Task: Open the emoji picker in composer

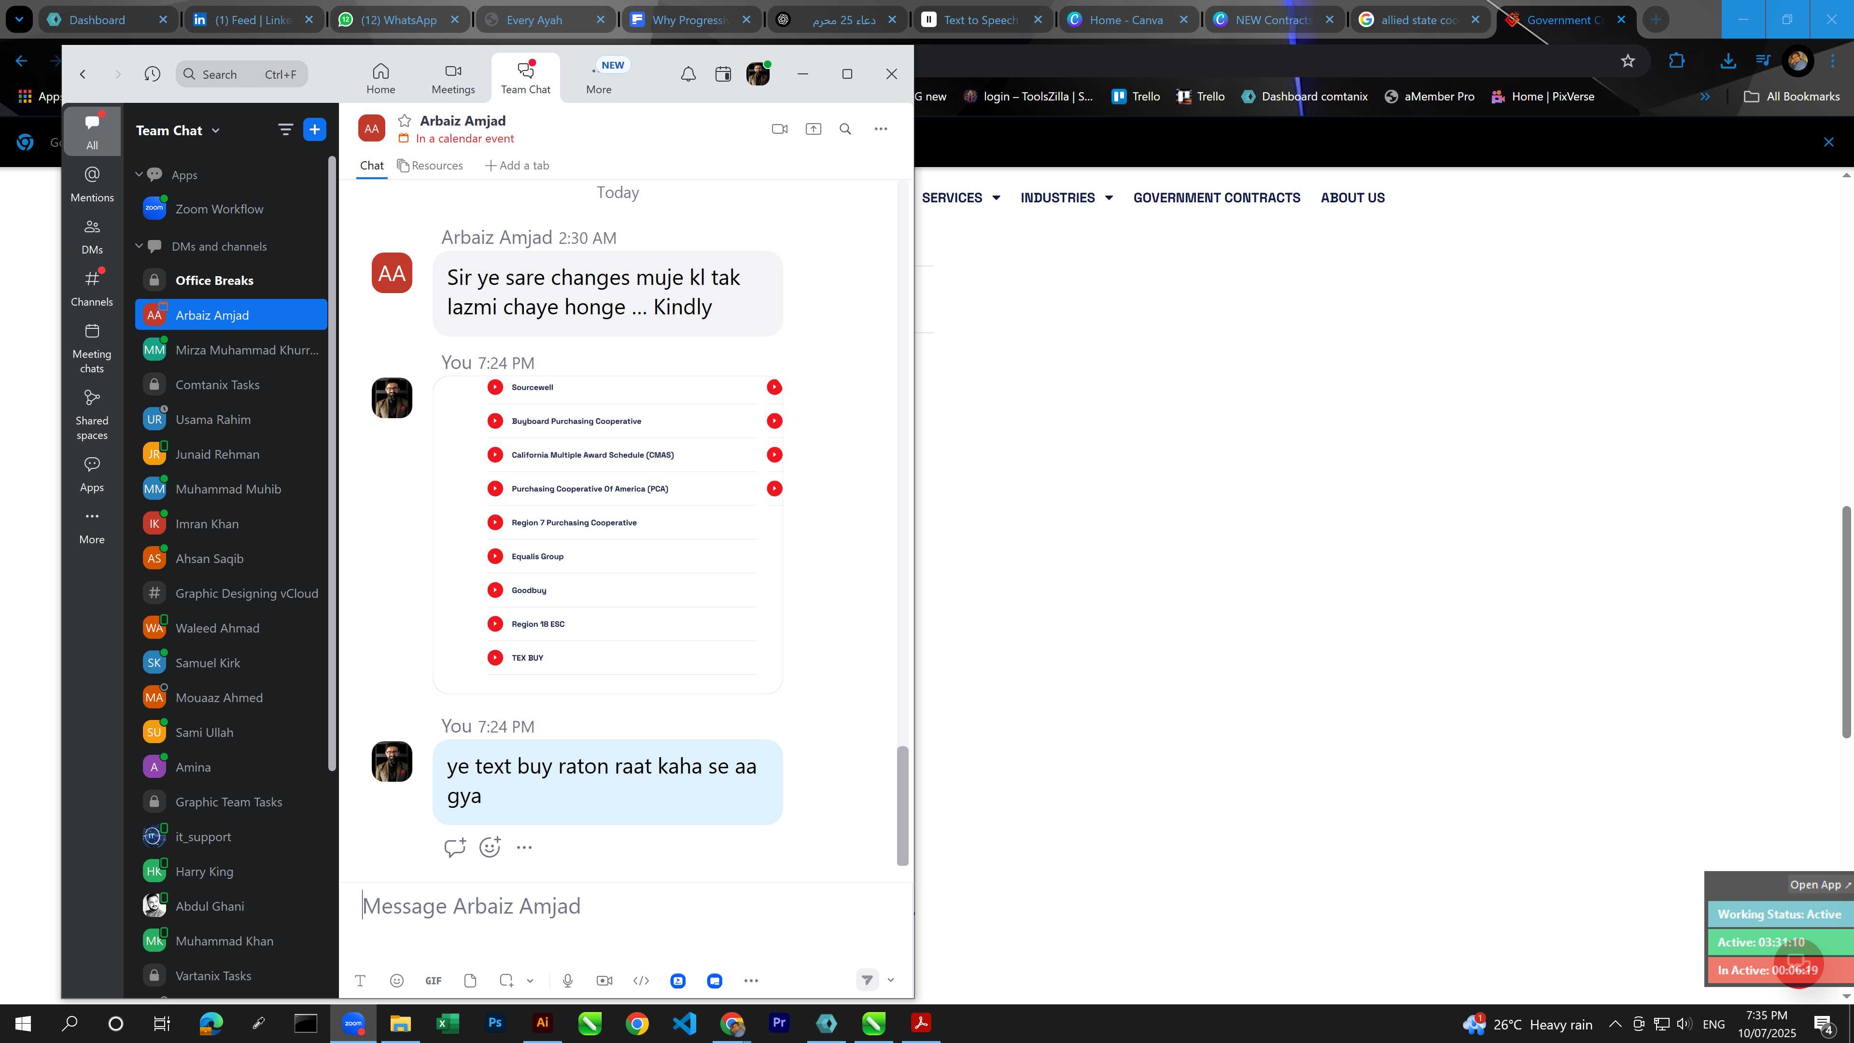Action: point(396,980)
